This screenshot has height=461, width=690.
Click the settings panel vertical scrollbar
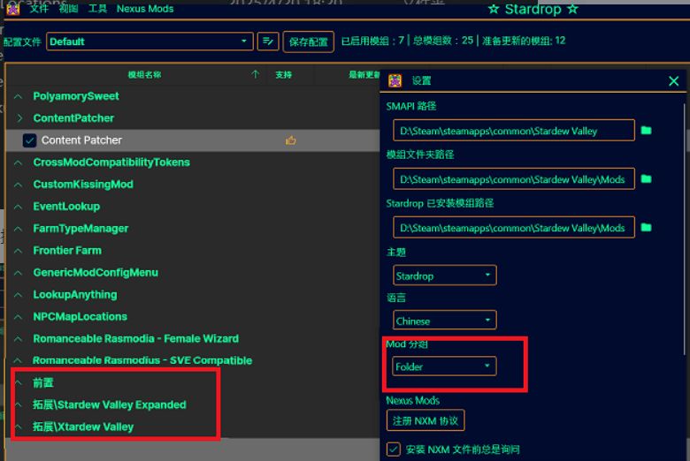tap(686, 229)
